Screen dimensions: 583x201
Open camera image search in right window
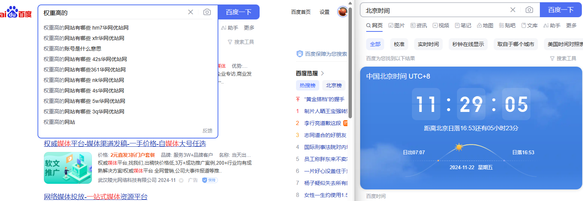(x=529, y=10)
